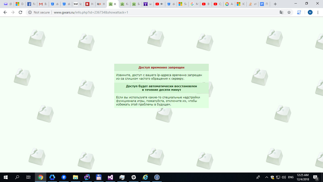Open the blue map pin app in taskbar
The width and height of the screenshot is (323, 182).
(x=64, y=177)
